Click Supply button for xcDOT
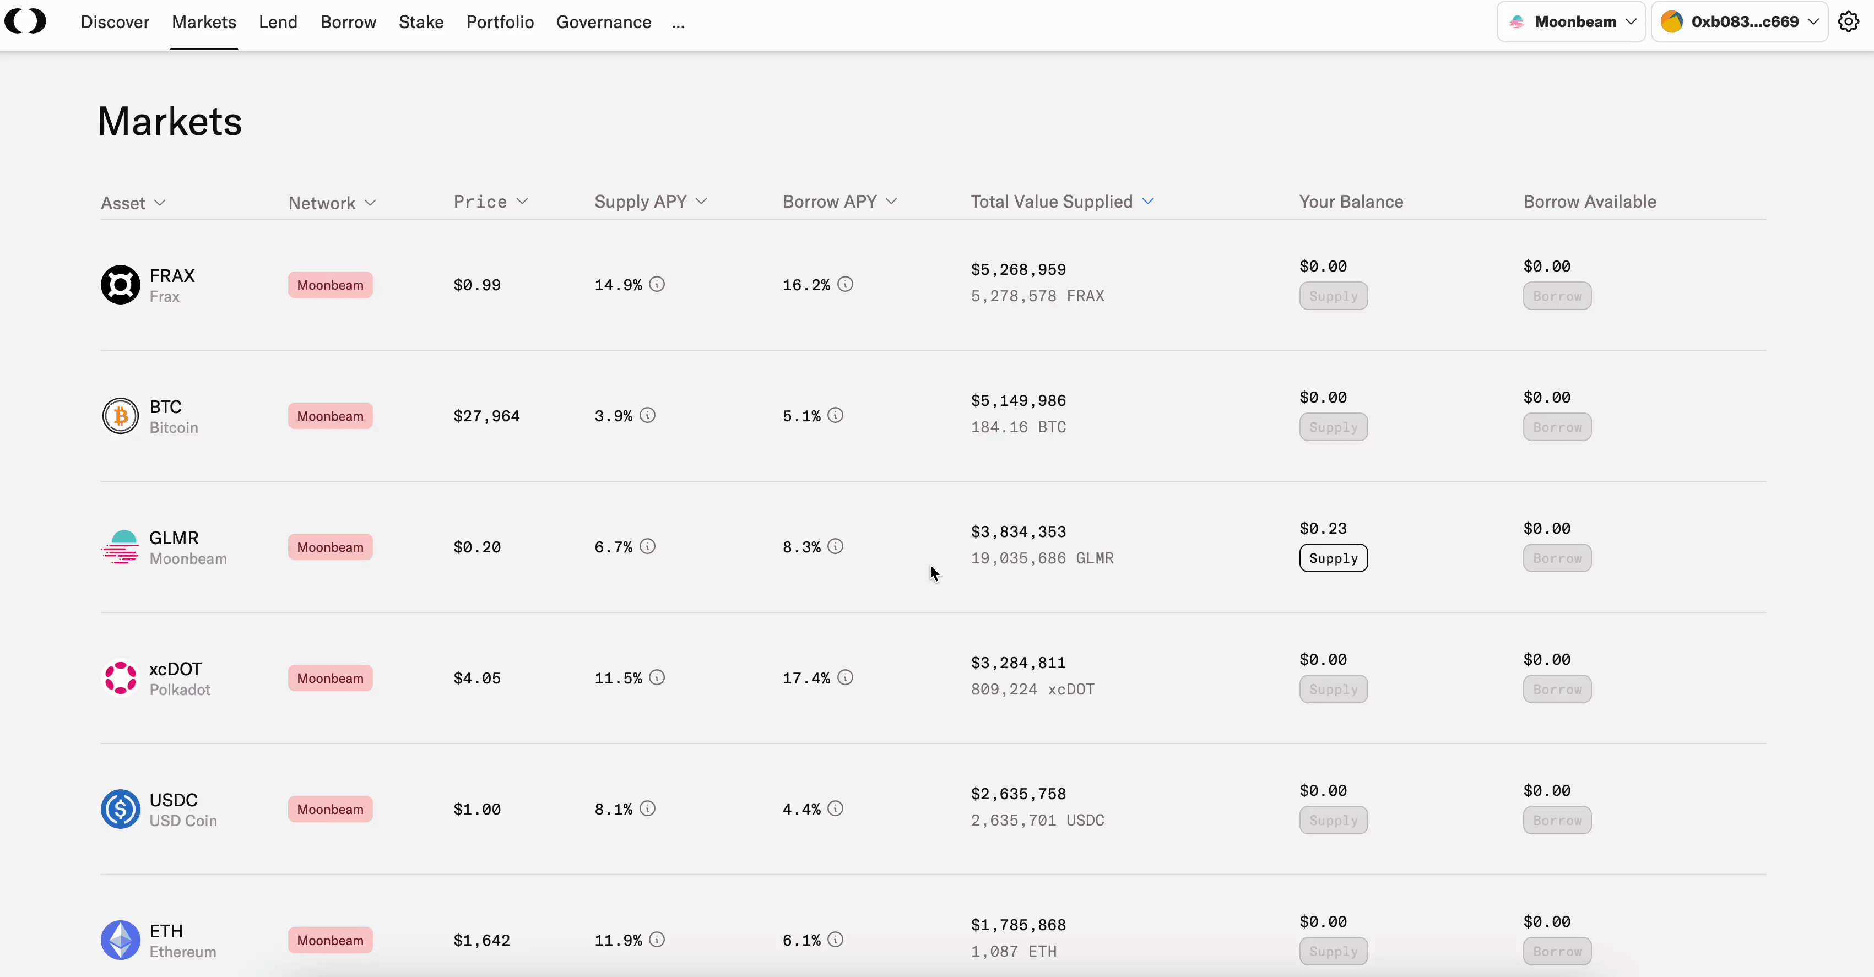The image size is (1874, 977). [1334, 689]
